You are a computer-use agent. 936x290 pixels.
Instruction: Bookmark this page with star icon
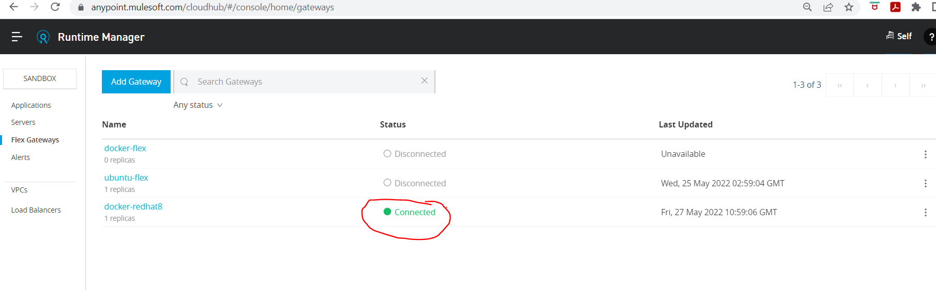[849, 7]
